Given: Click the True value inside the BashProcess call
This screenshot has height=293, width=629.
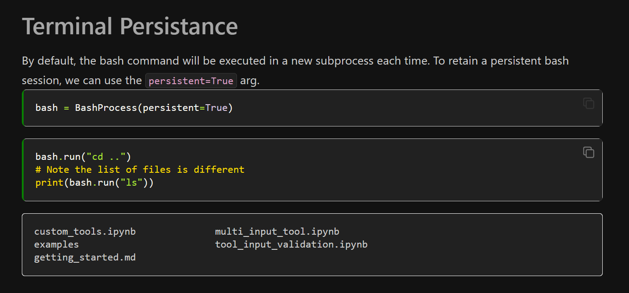Looking at the screenshot, I should point(216,108).
